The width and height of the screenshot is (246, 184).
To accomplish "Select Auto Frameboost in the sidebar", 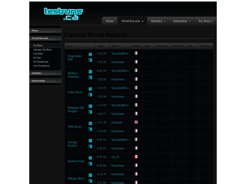I will 41,66.
